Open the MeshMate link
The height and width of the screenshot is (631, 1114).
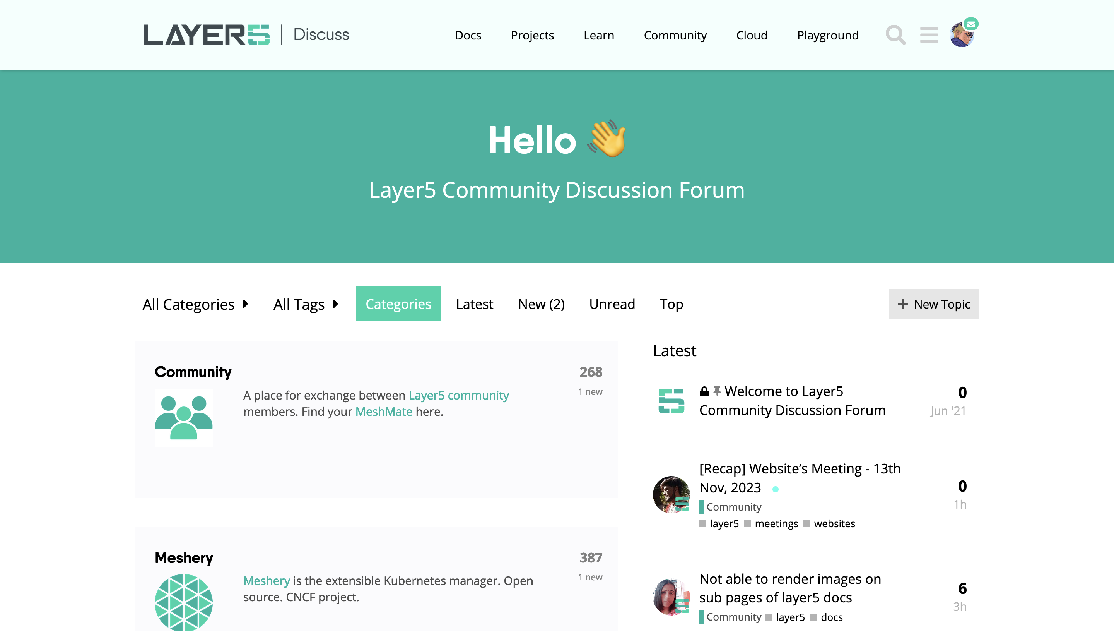[x=384, y=411]
